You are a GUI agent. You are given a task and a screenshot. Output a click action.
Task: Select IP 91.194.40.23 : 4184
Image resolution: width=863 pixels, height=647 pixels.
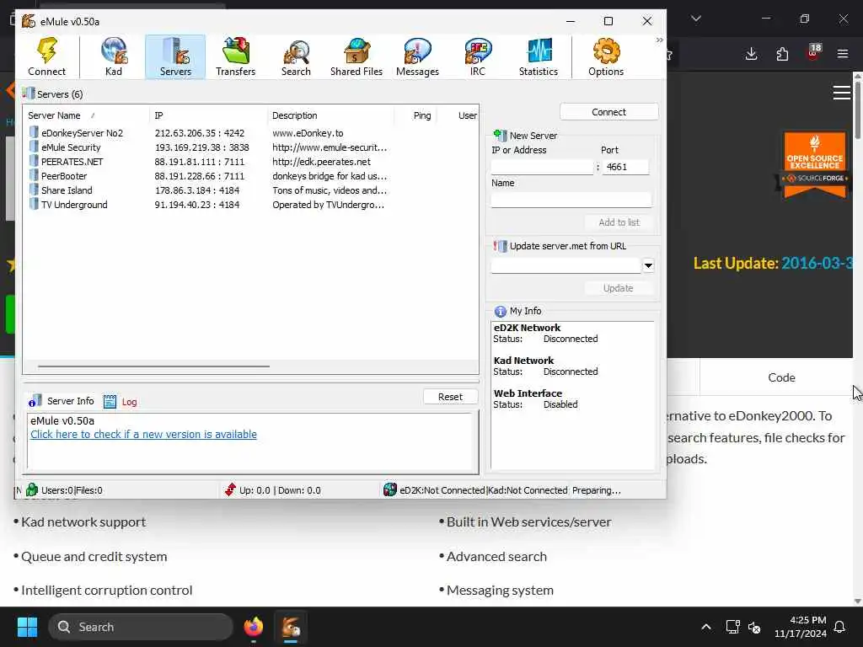click(197, 205)
